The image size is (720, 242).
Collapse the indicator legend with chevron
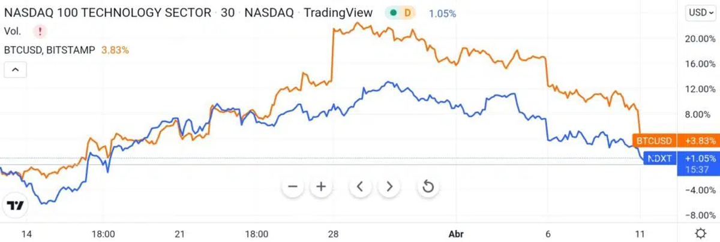tap(16, 70)
